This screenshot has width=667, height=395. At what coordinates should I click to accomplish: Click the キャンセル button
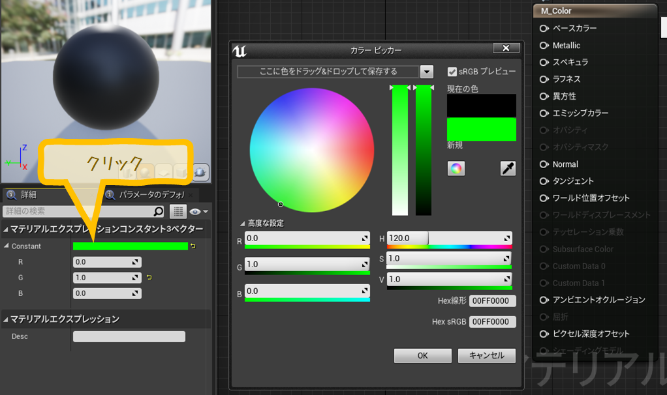(487, 355)
